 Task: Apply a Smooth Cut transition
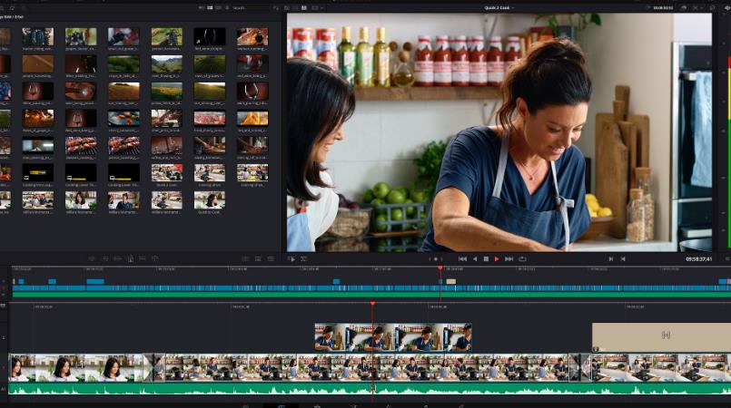pos(271,258)
